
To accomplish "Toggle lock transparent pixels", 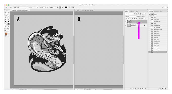I will pos(128,19).
